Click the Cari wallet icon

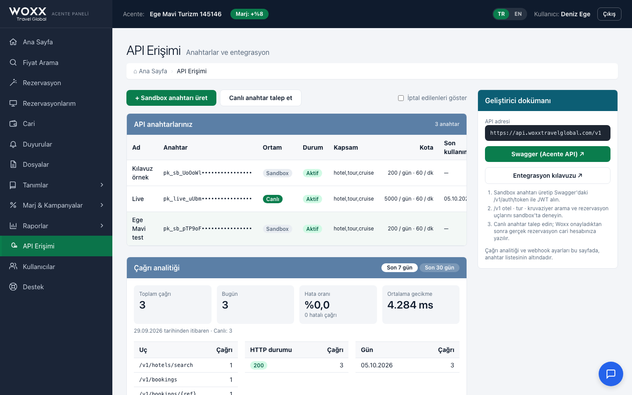coord(13,123)
